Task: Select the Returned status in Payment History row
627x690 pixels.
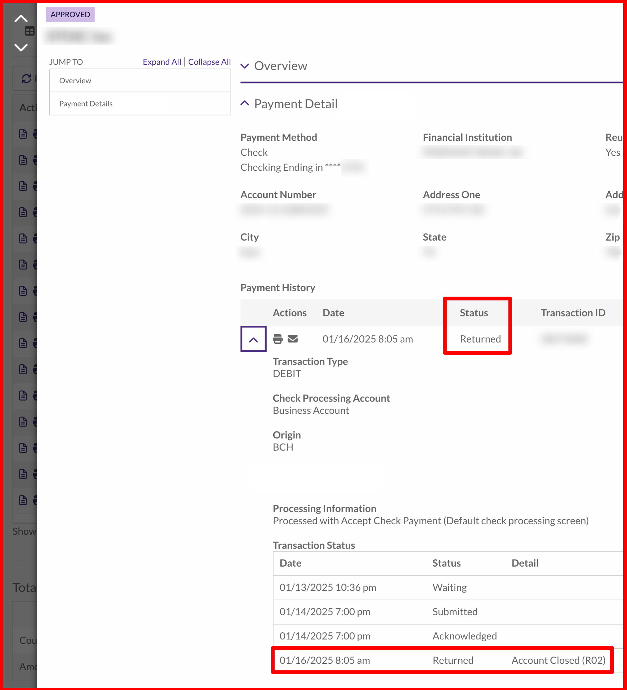Action: 480,339
